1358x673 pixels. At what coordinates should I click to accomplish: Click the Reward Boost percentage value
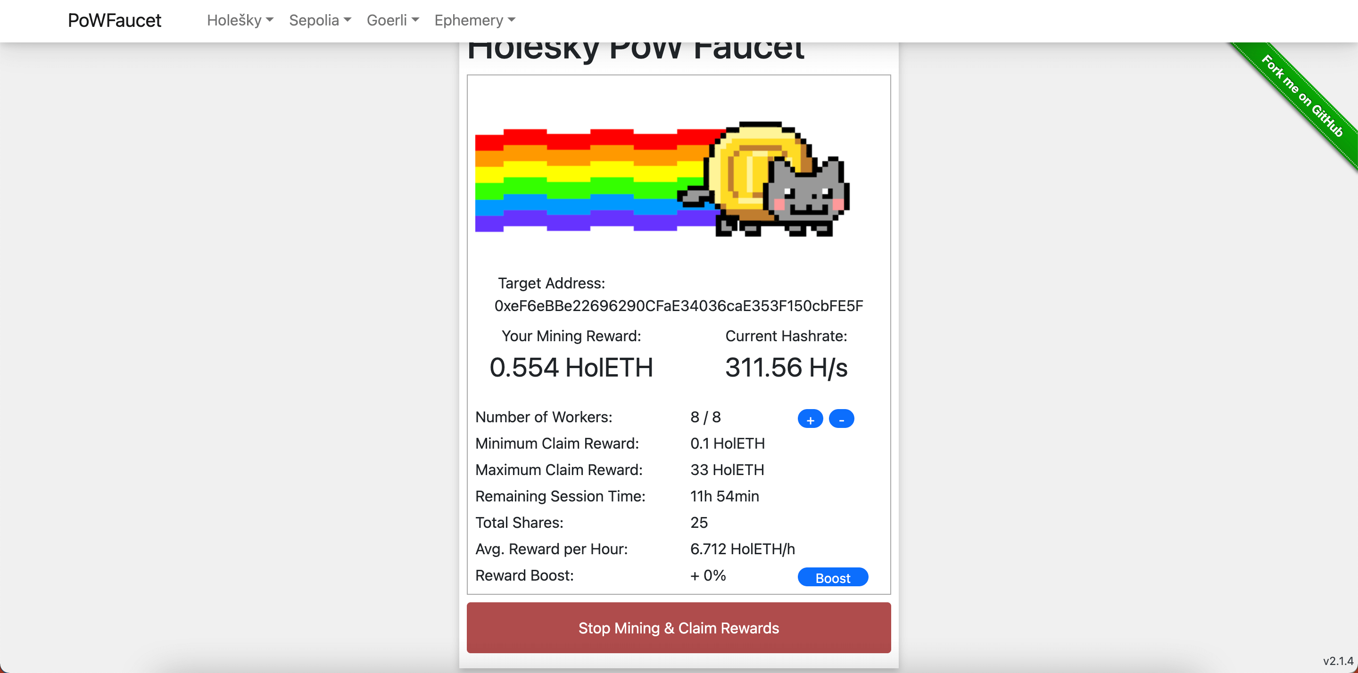pos(708,575)
